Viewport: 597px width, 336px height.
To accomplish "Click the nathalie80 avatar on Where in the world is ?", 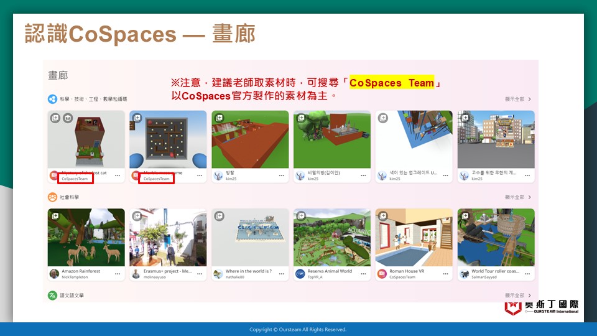I will 218,274.
